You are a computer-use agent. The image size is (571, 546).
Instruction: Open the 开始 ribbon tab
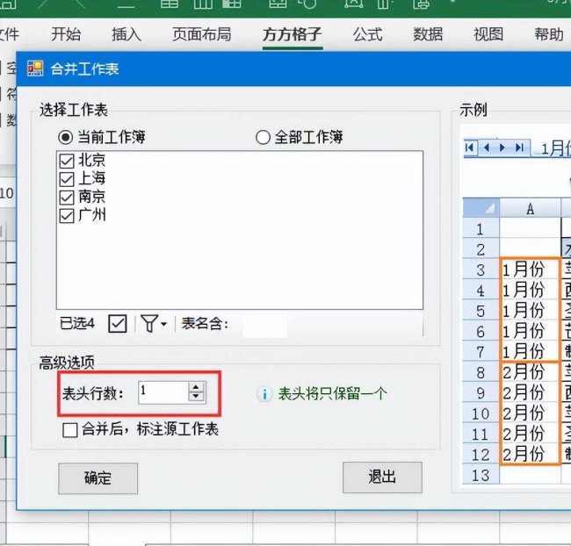[x=66, y=34]
